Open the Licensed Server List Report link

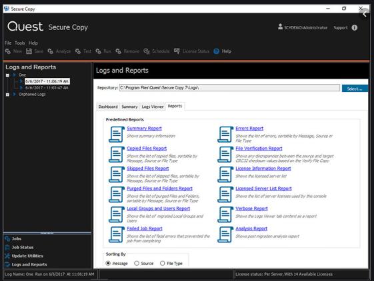pyautogui.click(x=263, y=188)
